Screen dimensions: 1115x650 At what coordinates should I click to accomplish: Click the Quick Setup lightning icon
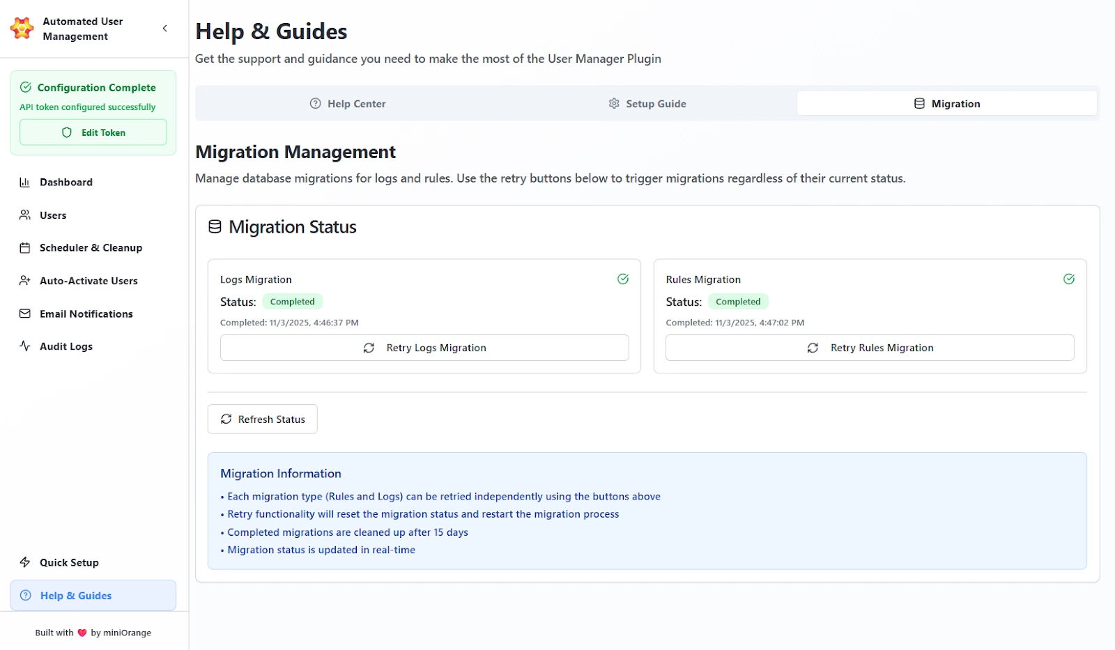[25, 562]
